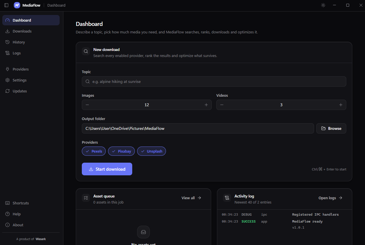Click the SUCCESS log level label
Viewport: 365px width, 245px height.
(248, 221)
